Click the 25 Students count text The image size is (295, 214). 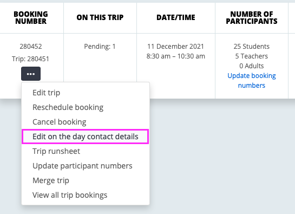pos(252,47)
